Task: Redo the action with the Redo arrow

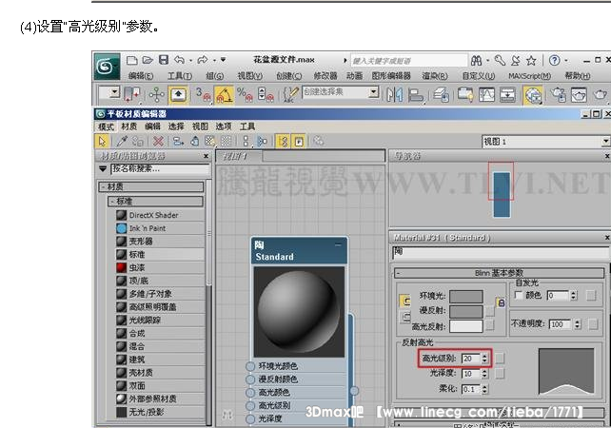Action: pos(203,60)
